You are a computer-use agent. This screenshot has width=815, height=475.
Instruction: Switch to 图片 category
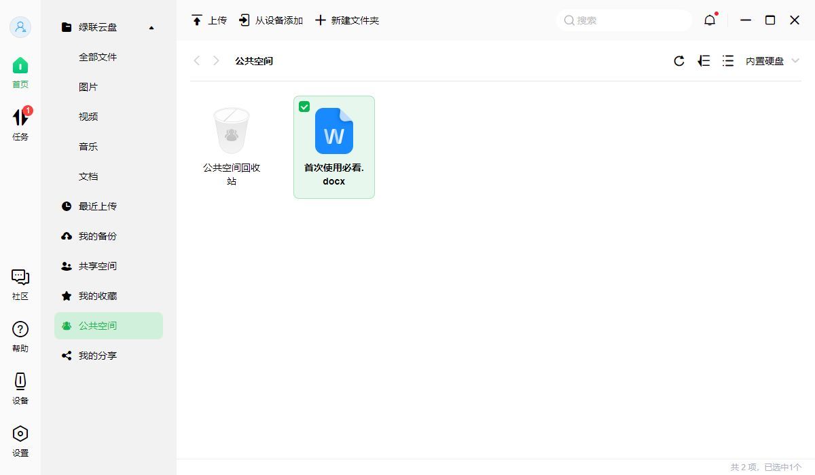[x=88, y=86]
